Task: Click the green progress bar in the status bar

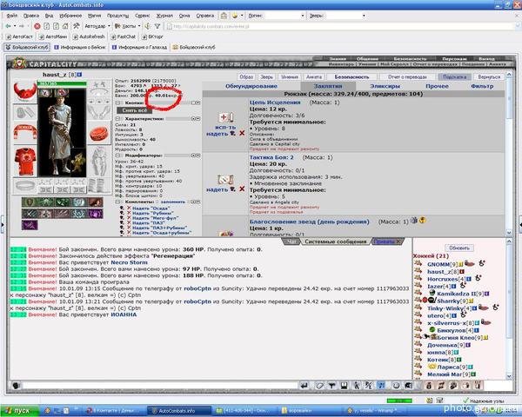Action: coord(399,400)
